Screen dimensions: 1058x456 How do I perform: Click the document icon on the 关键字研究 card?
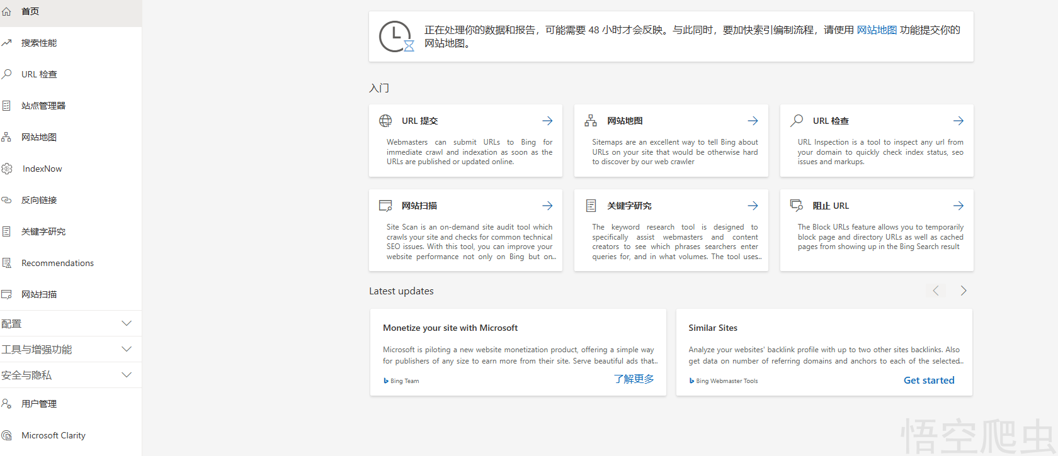[x=591, y=206]
